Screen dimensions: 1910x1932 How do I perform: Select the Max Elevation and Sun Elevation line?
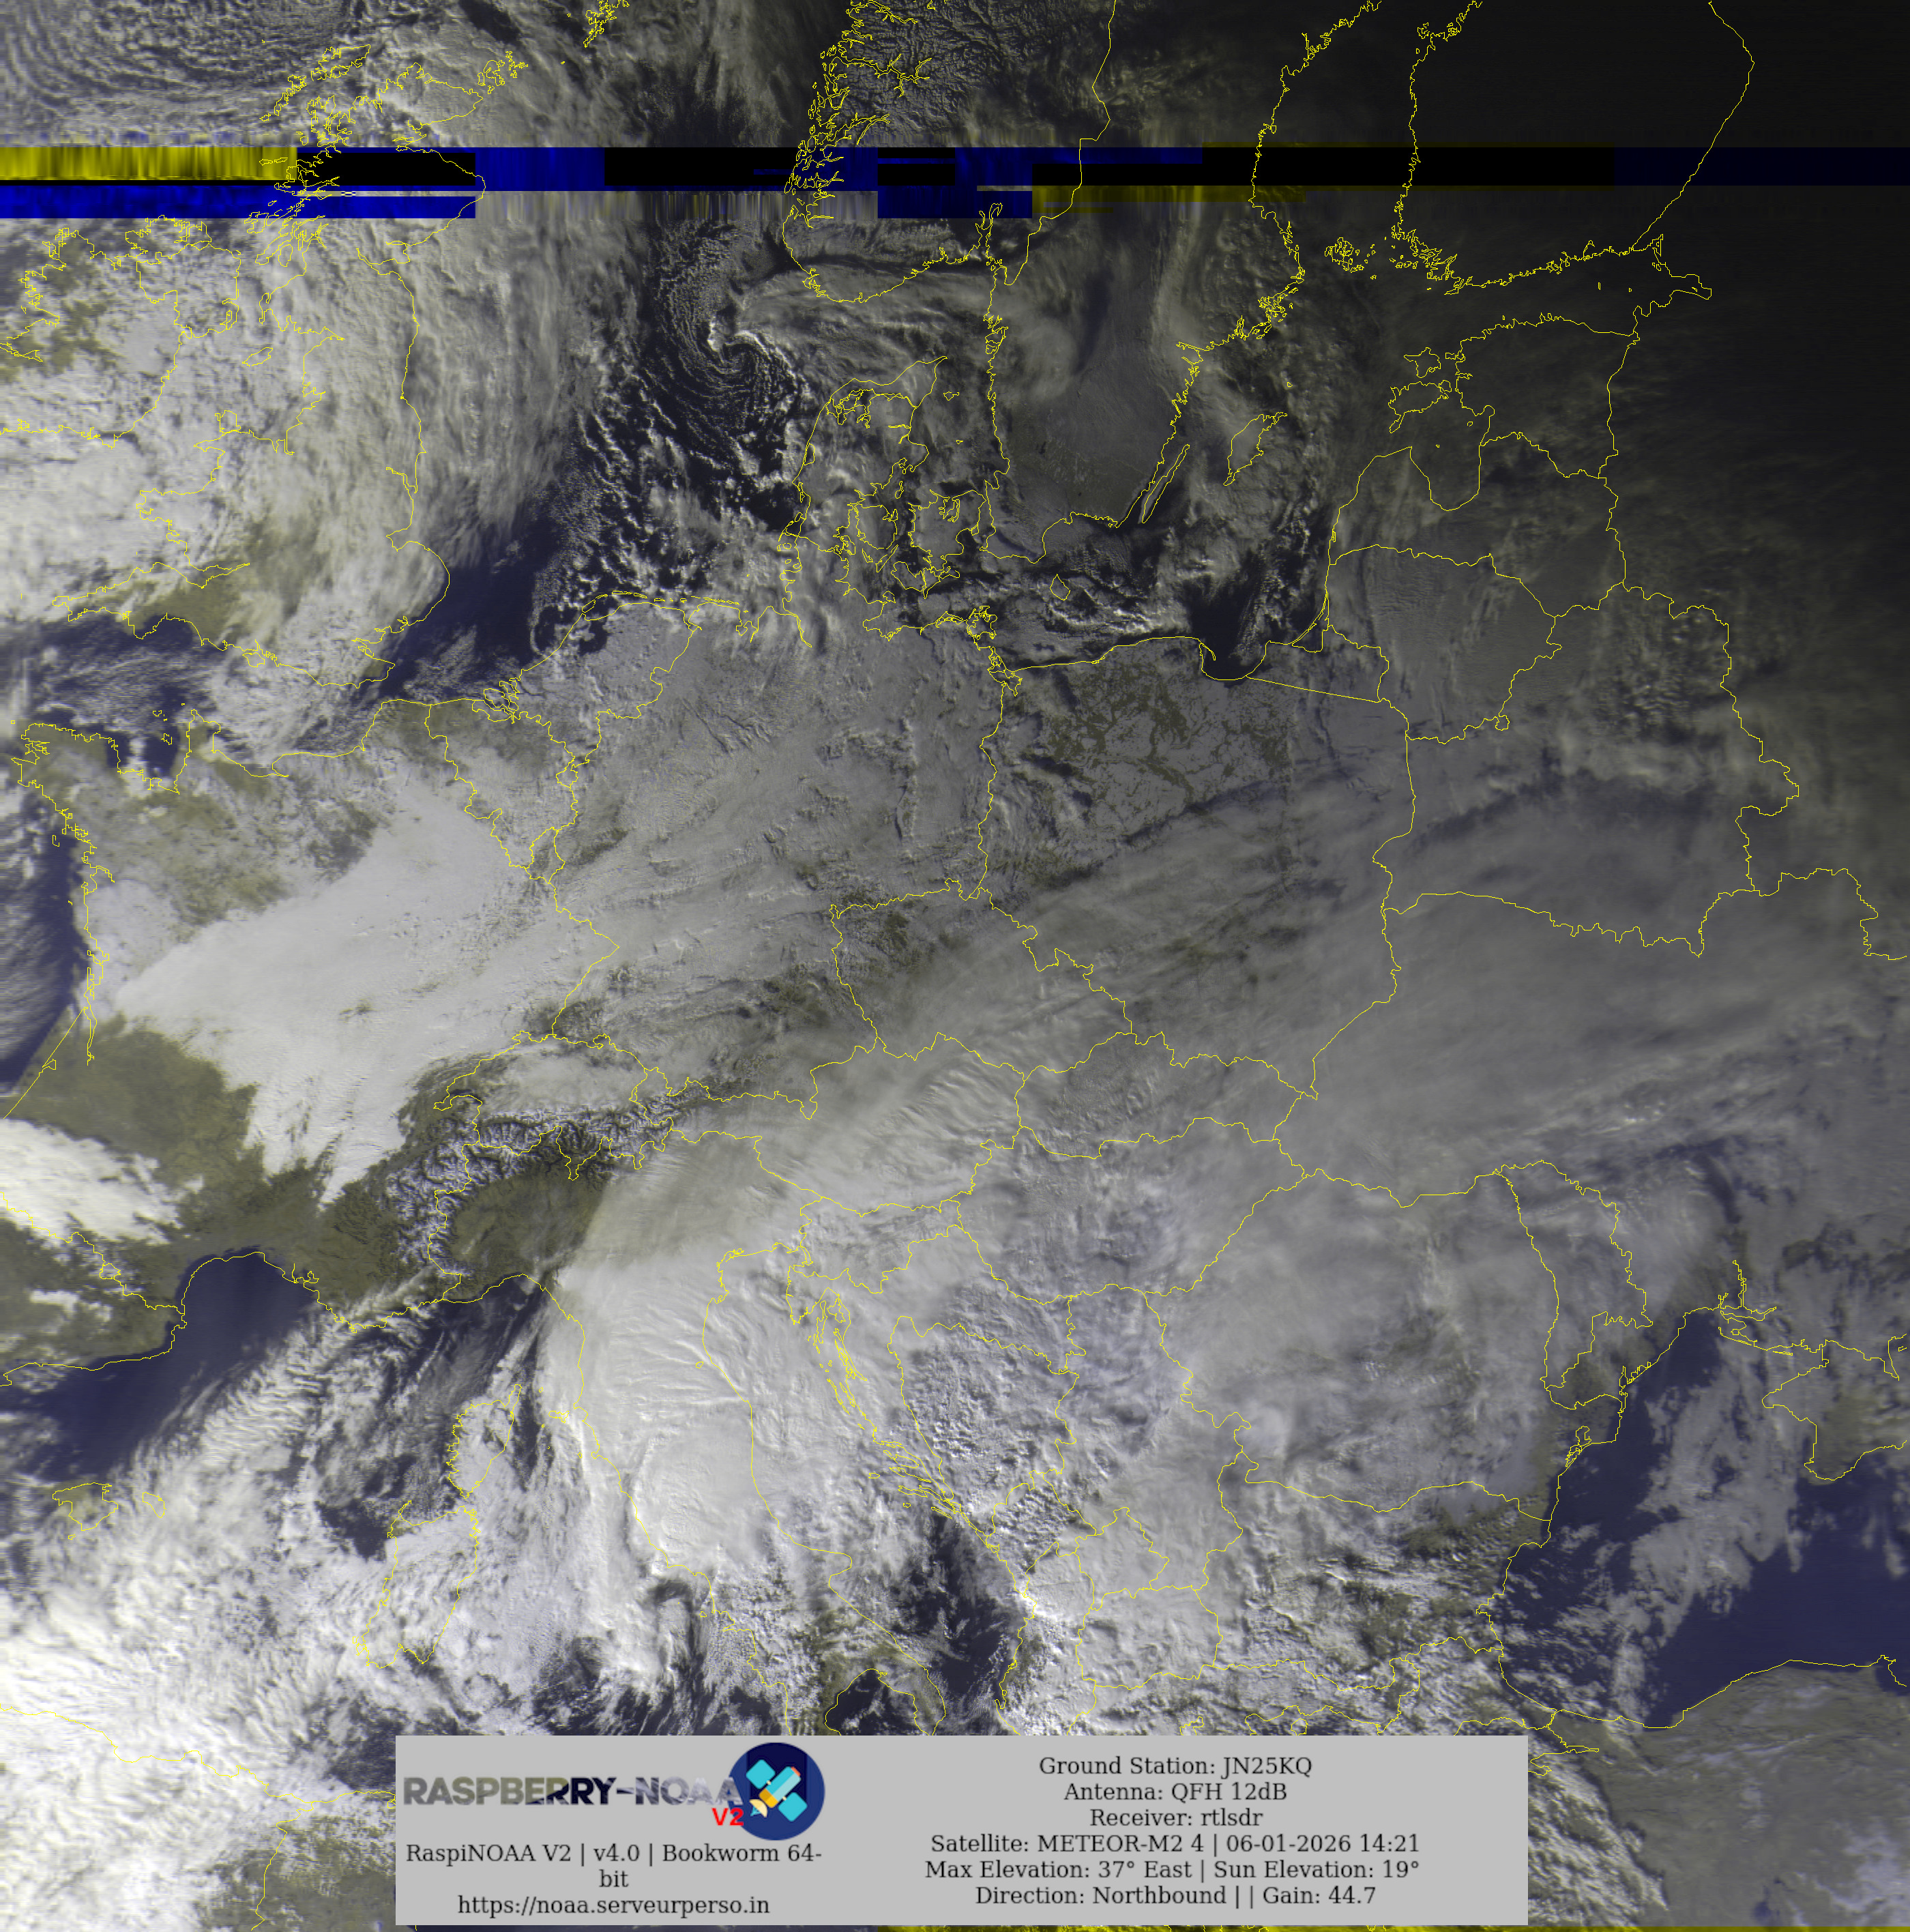click(1172, 1870)
